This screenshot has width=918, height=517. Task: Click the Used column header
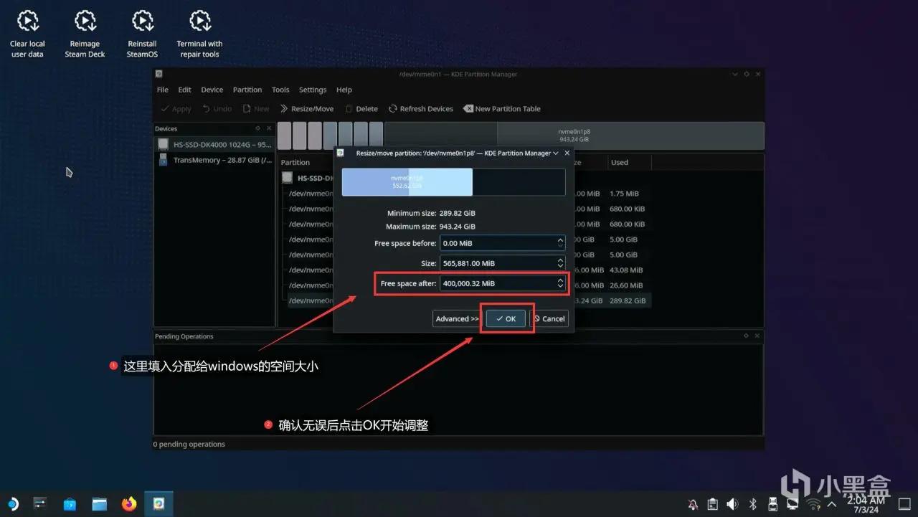tap(620, 163)
